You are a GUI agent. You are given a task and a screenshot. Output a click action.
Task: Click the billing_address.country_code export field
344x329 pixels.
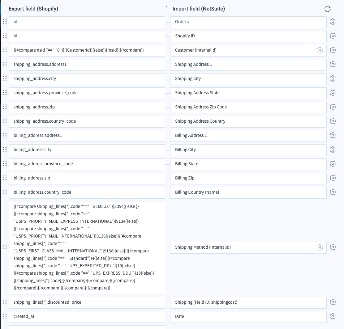pos(87,192)
